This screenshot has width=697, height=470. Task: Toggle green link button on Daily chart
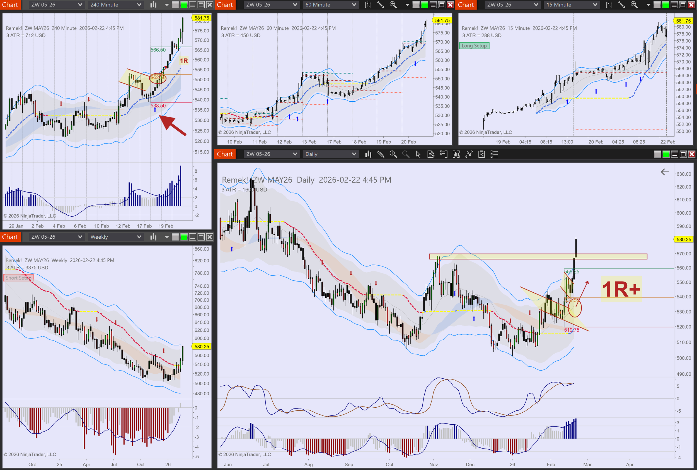point(666,154)
